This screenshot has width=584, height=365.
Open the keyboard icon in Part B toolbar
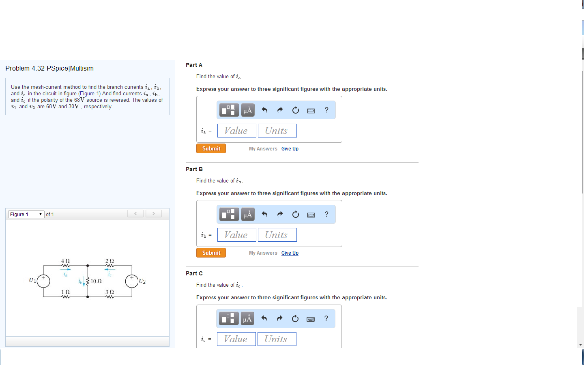click(311, 214)
